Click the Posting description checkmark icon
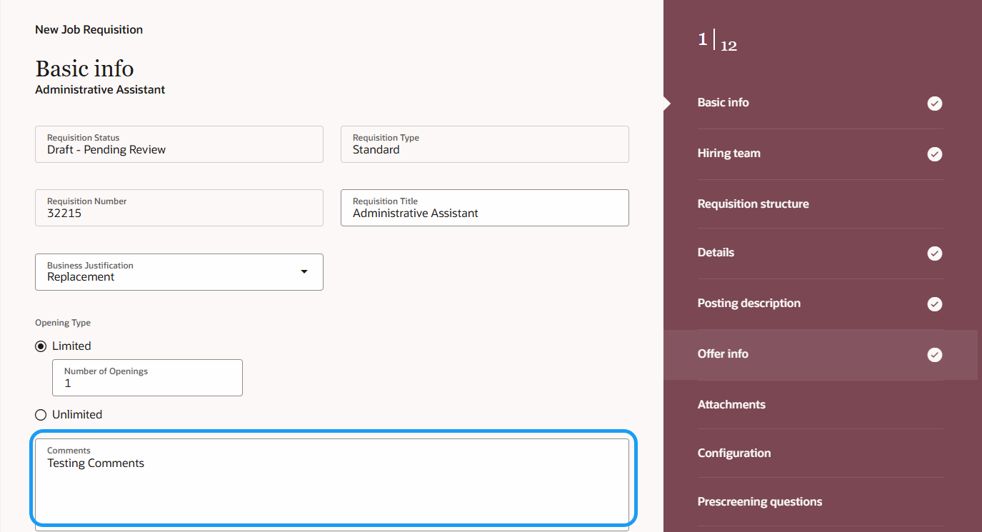Viewport: 982px width, 532px height. click(x=934, y=304)
